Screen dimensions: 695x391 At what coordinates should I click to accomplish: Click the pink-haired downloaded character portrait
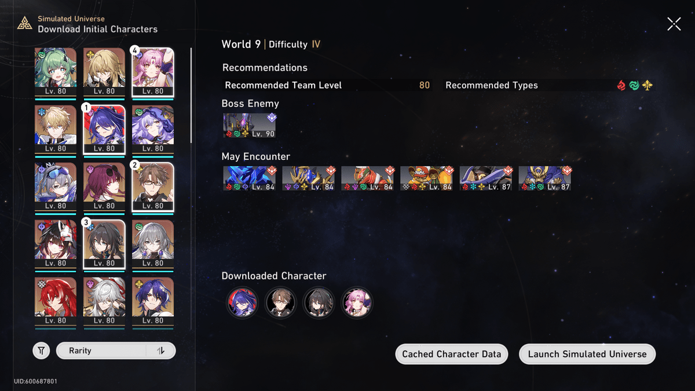(x=357, y=302)
